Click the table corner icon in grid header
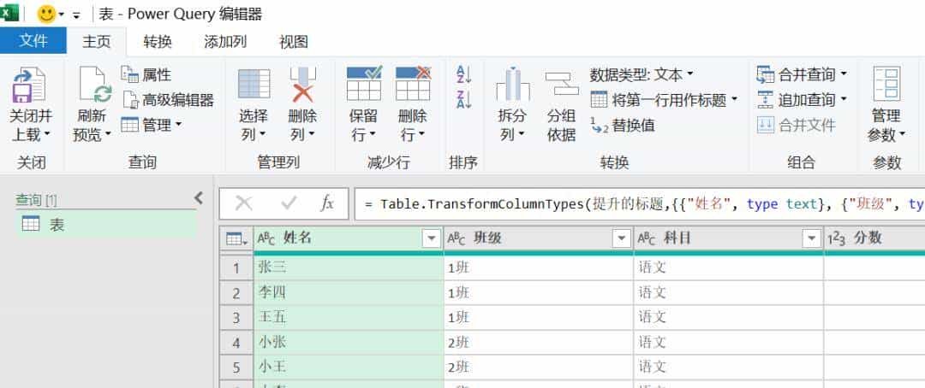925x388 pixels. click(236, 238)
